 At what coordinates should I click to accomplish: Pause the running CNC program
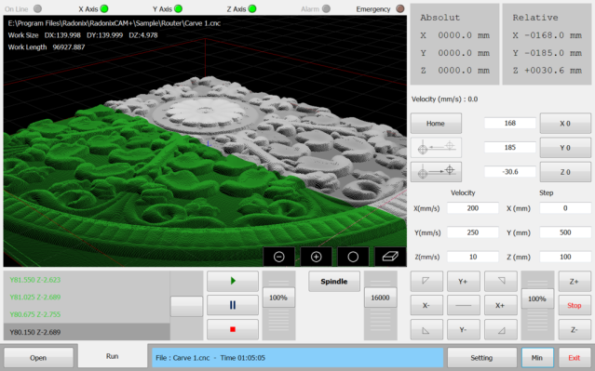click(x=233, y=305)
